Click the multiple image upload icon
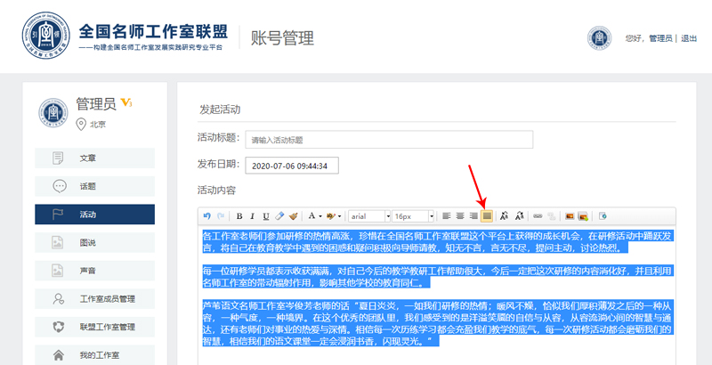The height and width of the screenshot is (365, 712). point(583,216)
